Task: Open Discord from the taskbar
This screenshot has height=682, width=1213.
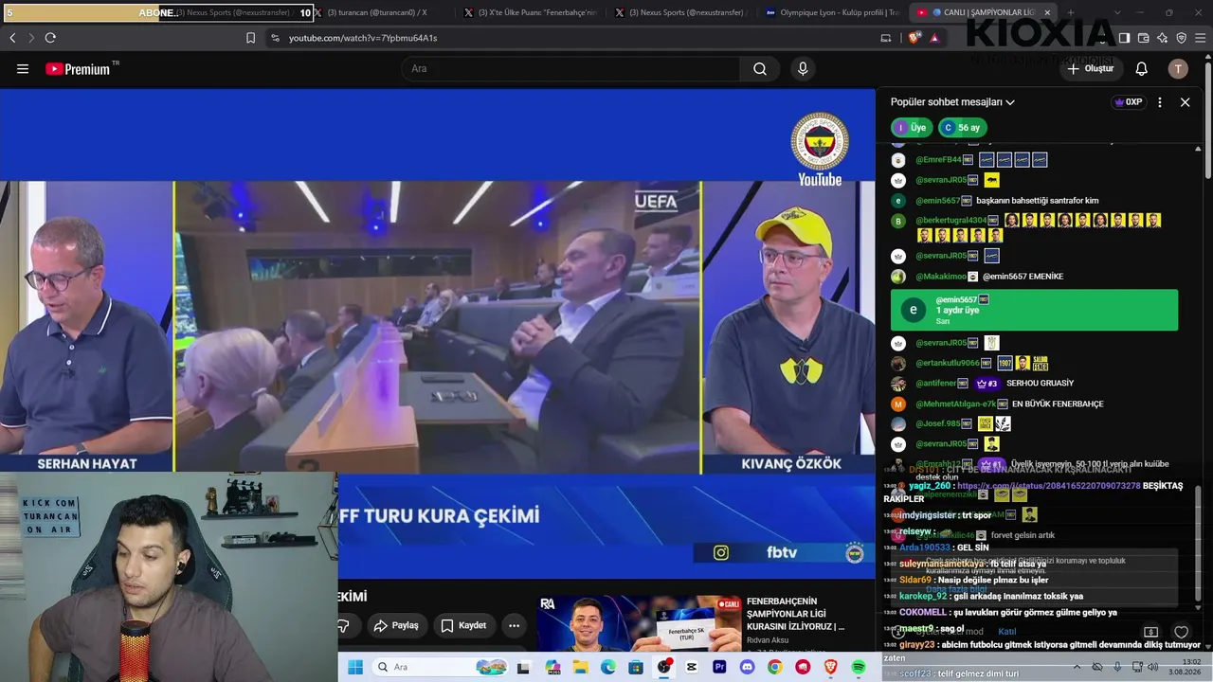Action: click(747, 668)
